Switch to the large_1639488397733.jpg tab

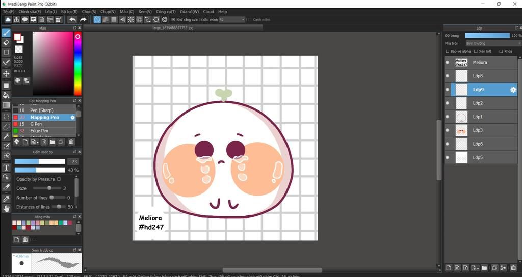pyautogui.click(x=173, y=28)
